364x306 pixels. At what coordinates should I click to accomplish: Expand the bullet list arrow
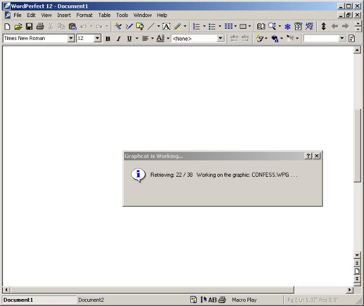[220, 26]
